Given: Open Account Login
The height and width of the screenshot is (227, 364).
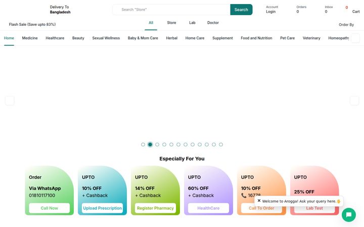Looking at the screenshot, I should click(x=272, y=9).
